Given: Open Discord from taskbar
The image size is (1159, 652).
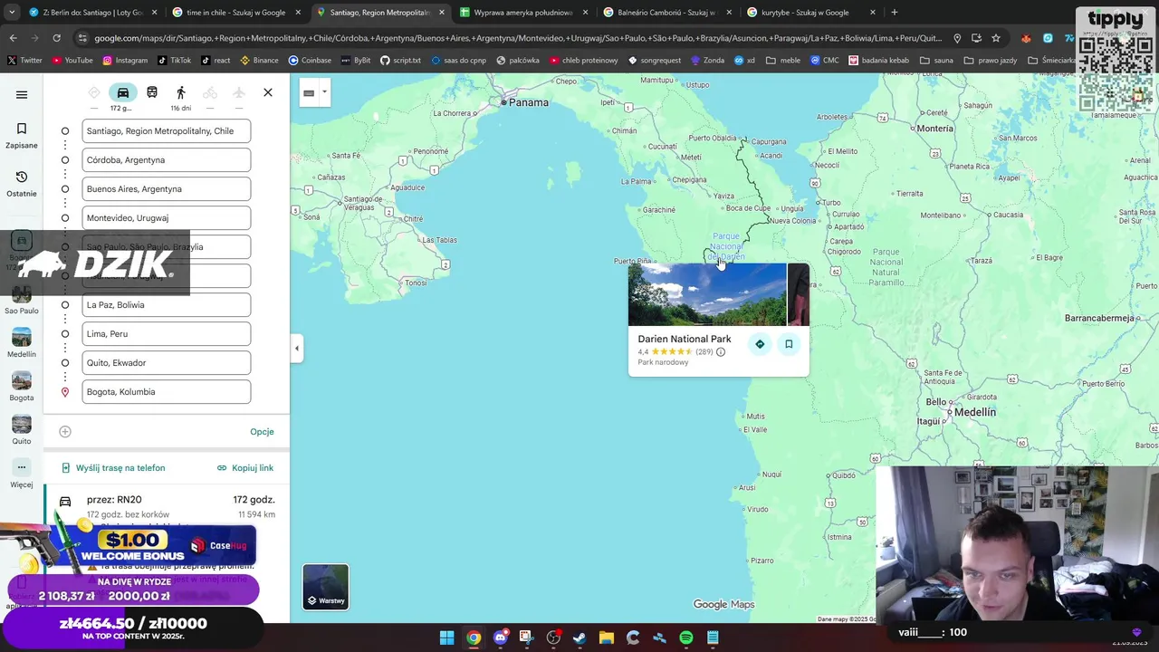Looking at the screenshot, I should click(x=500, y=638).
